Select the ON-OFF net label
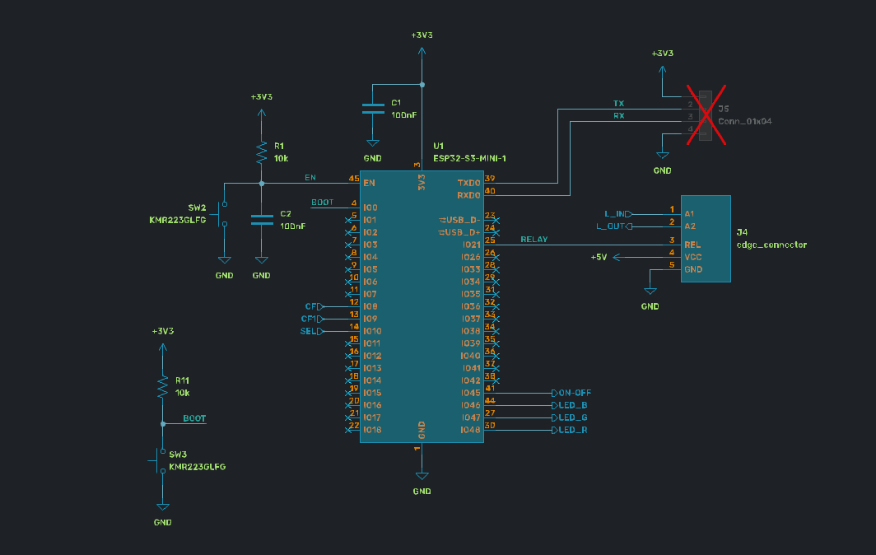 point(575,393)
